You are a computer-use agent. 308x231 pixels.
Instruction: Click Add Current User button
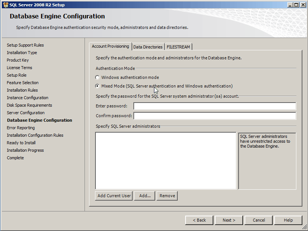[114, 196]
